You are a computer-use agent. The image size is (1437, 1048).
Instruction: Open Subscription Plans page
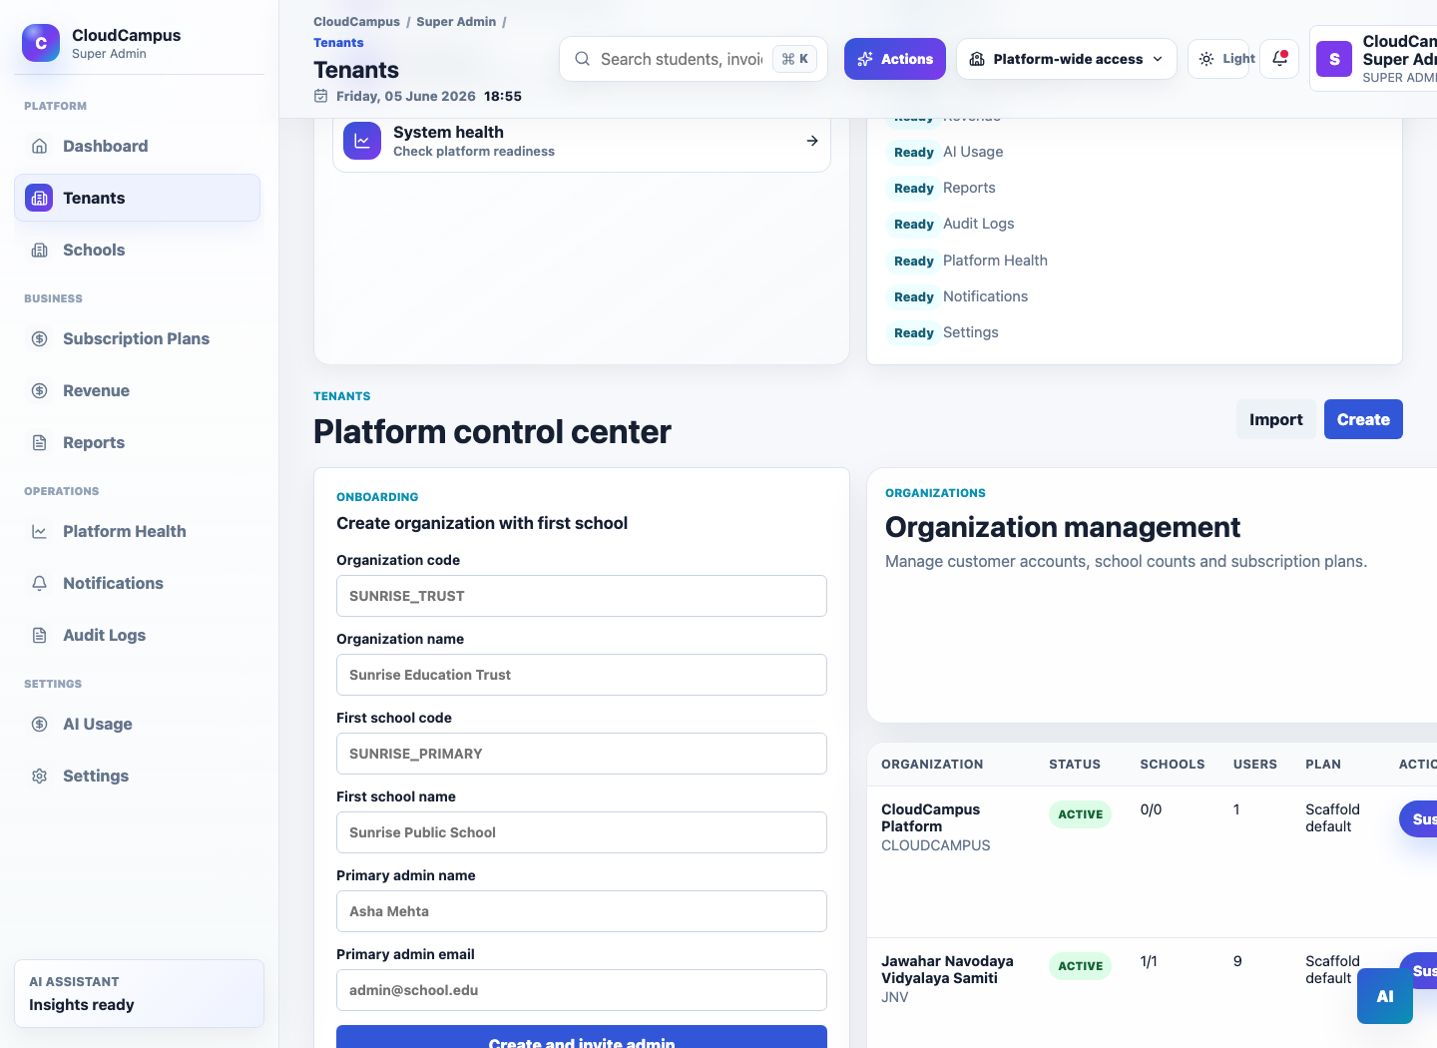[x=138, y=338]
